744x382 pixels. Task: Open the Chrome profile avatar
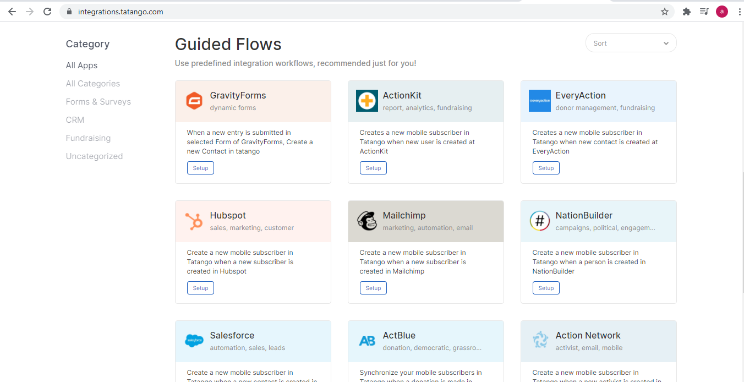[x=722, y=12]
